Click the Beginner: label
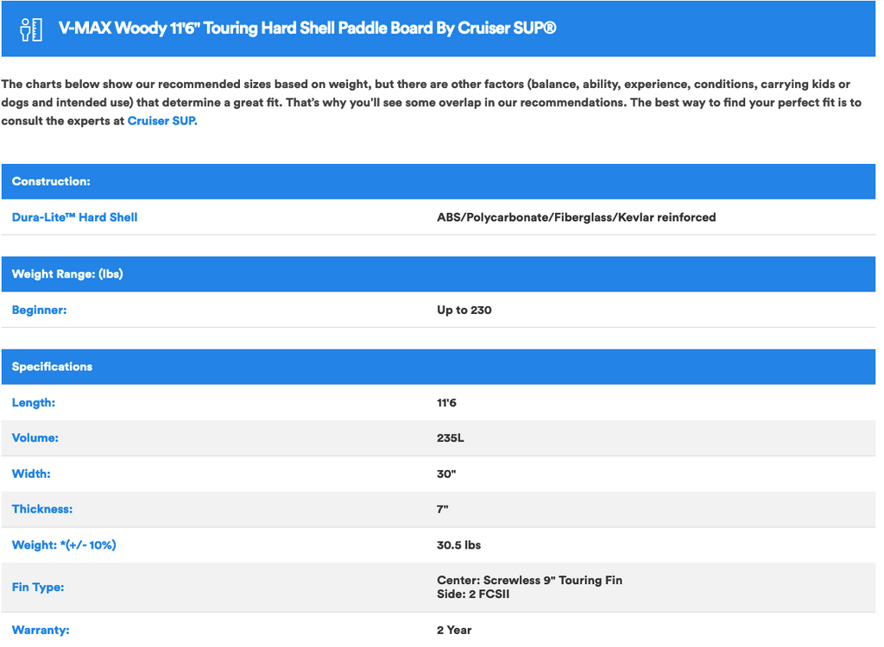Screen dimensions: 884x647 pyautogui.click(x=39, y=310)
